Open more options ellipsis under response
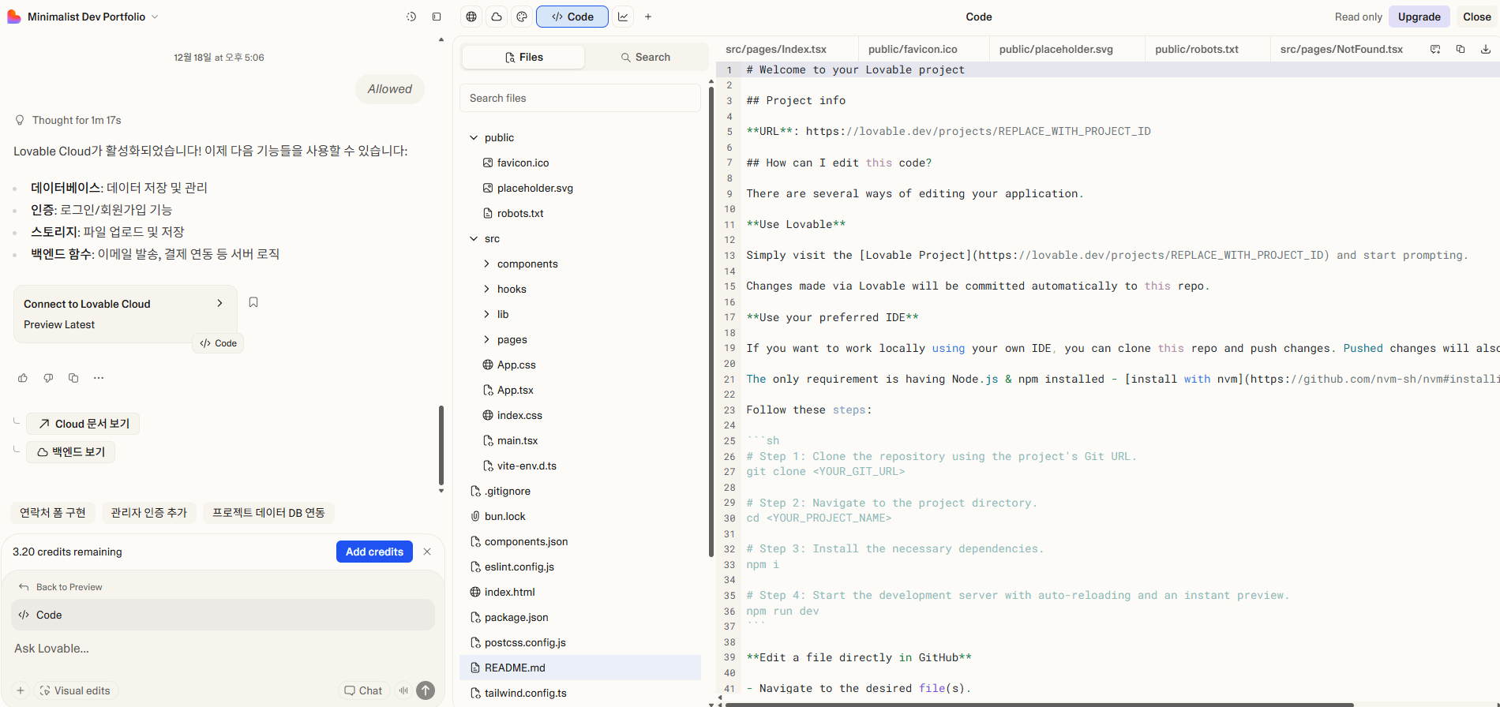Screen dimensions: 1500x707 (x=99, y=378)
